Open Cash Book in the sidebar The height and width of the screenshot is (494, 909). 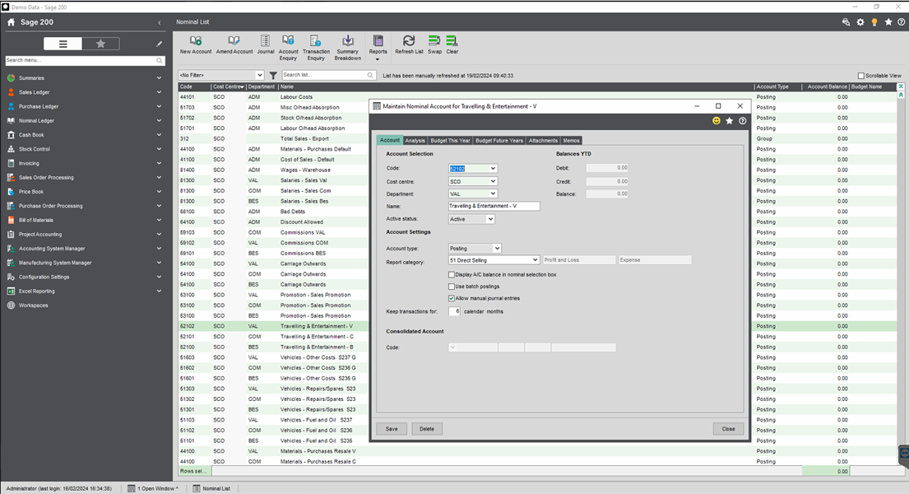point(31,135)
